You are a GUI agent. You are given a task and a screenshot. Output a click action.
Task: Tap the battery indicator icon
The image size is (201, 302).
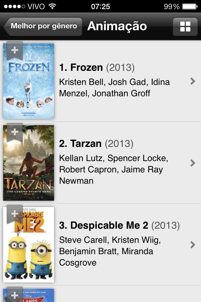[189, 6]
